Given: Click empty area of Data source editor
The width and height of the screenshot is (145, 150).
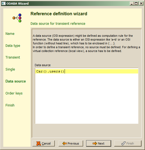Looking at the screenshot, I should 87,99.
